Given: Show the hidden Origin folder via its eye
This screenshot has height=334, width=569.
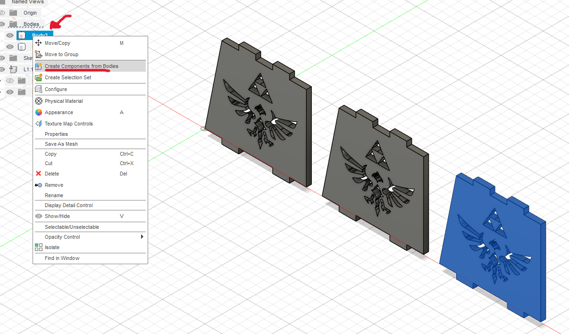Looking at the screenshot, I should (2, 13).
